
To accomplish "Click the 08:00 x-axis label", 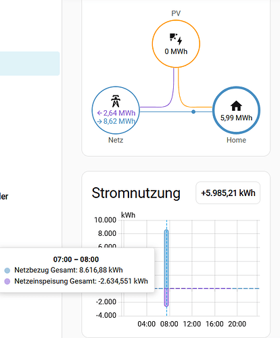I will pyautogui.click(x=169, y=324).
